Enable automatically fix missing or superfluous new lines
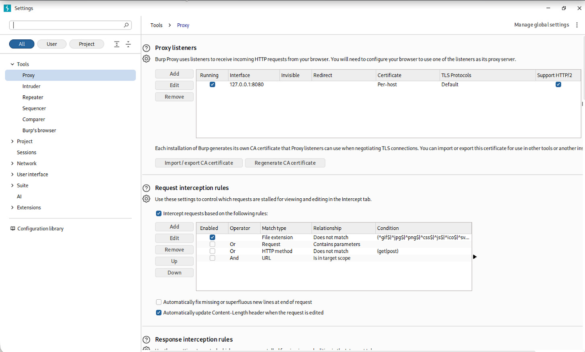Screen dimensions: 585x352 click(x=159, y=302)
